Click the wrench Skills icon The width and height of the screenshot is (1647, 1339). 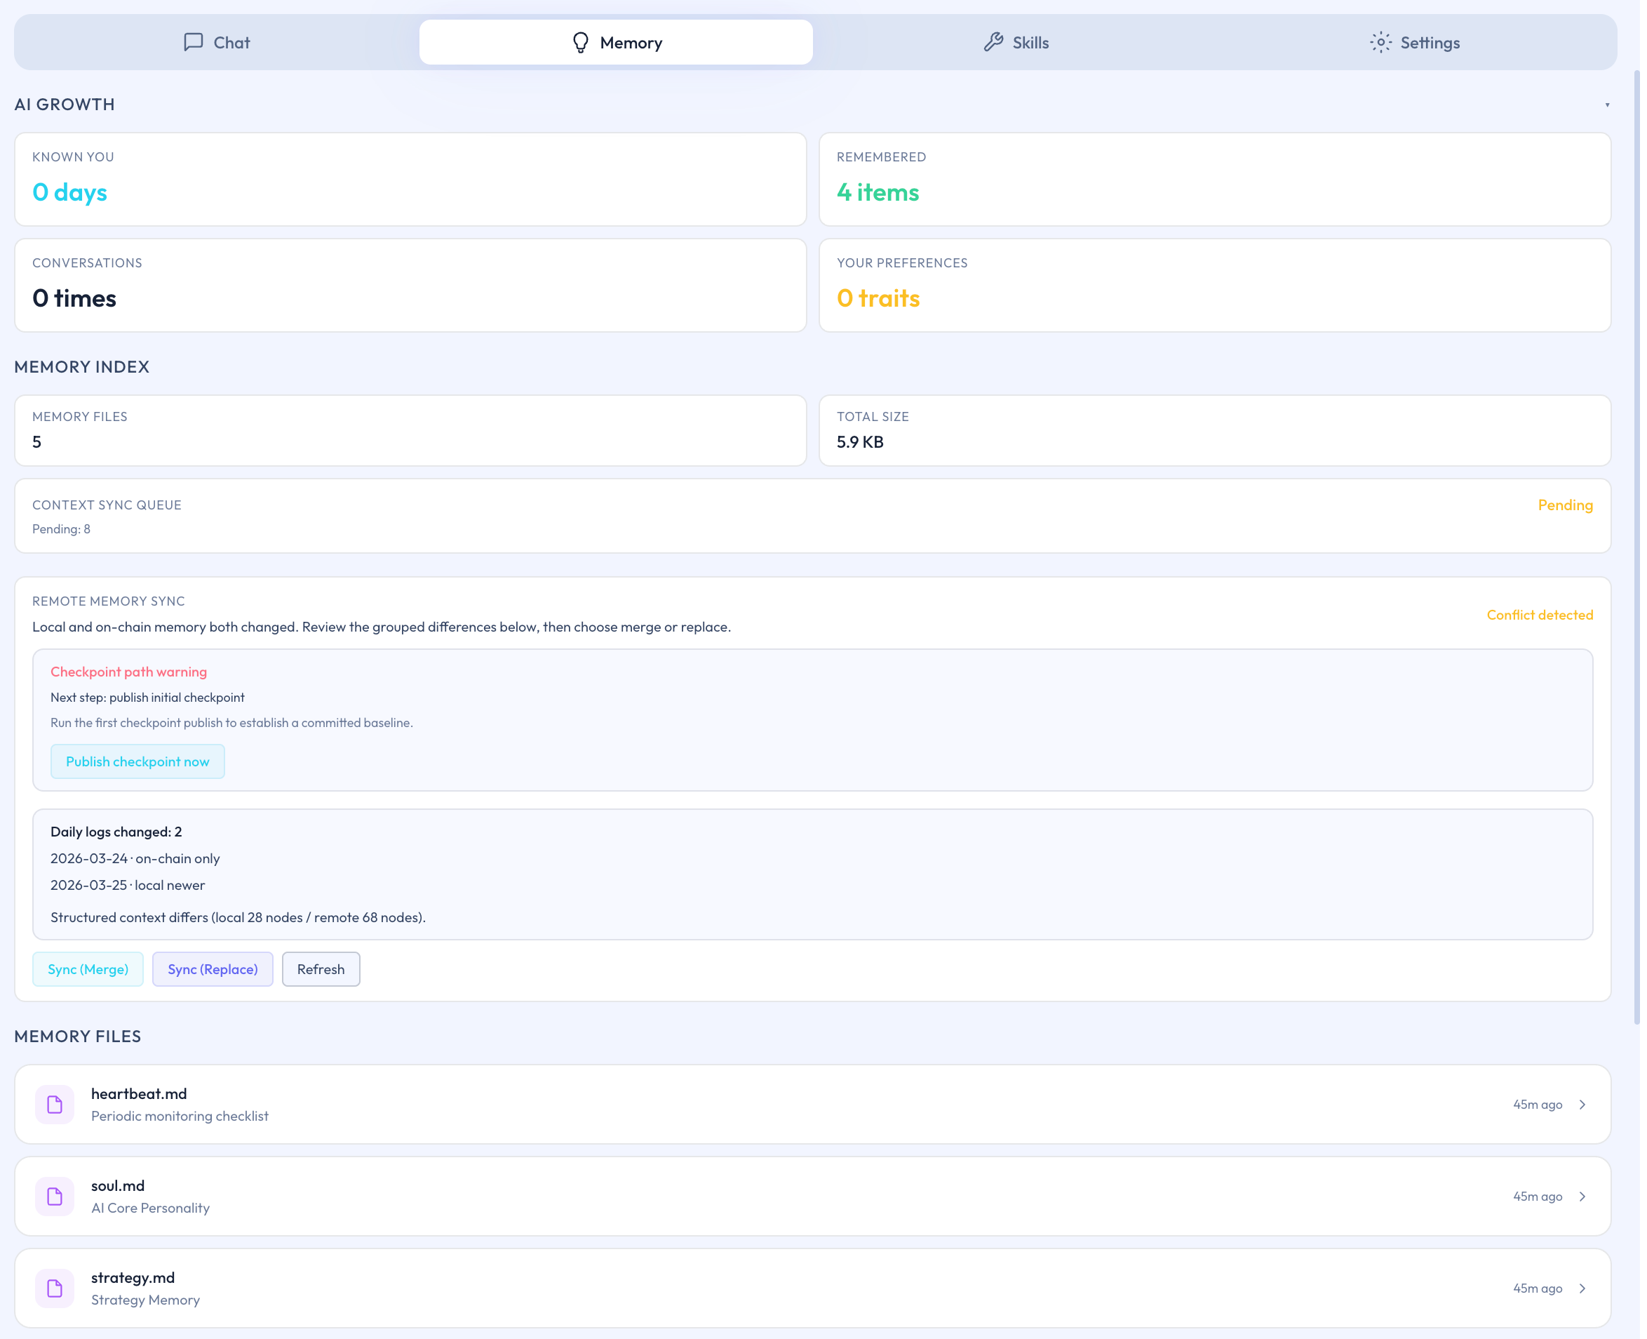point(993,42)
